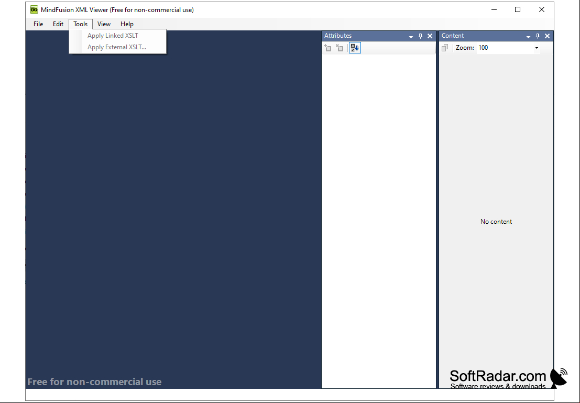580x403 pixels.
Task: Click the add attribute icon in Attributes toolbar
Action: (328, 48)
